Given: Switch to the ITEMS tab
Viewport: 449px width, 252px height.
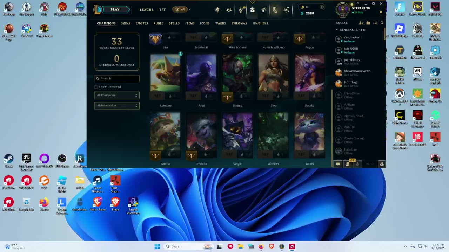Looking at the screenshot, I should [x=190, y=23].
